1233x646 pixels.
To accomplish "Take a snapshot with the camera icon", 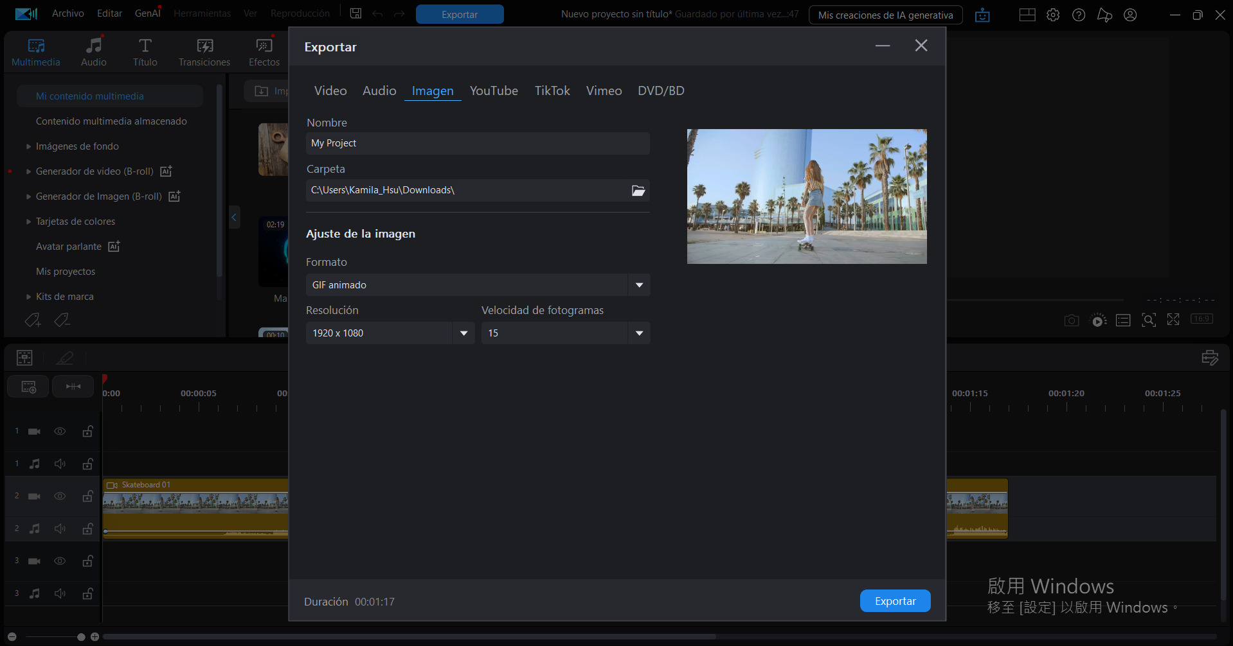I will click(1071, 319).
